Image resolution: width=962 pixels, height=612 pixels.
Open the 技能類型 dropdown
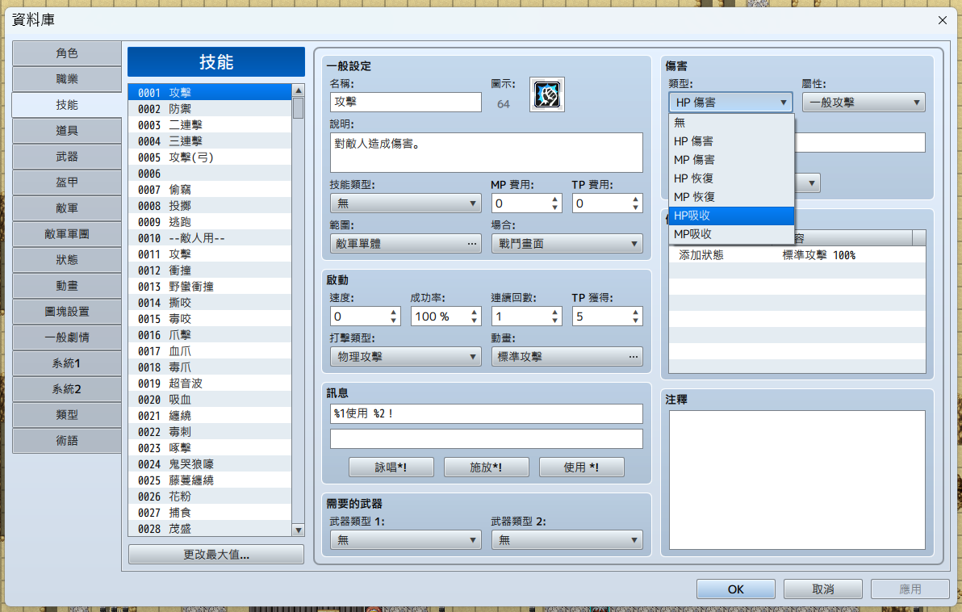(x=405, y=203)
